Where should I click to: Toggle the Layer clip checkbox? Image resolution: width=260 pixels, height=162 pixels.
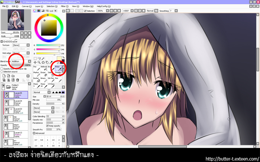[x=17, y=69]
